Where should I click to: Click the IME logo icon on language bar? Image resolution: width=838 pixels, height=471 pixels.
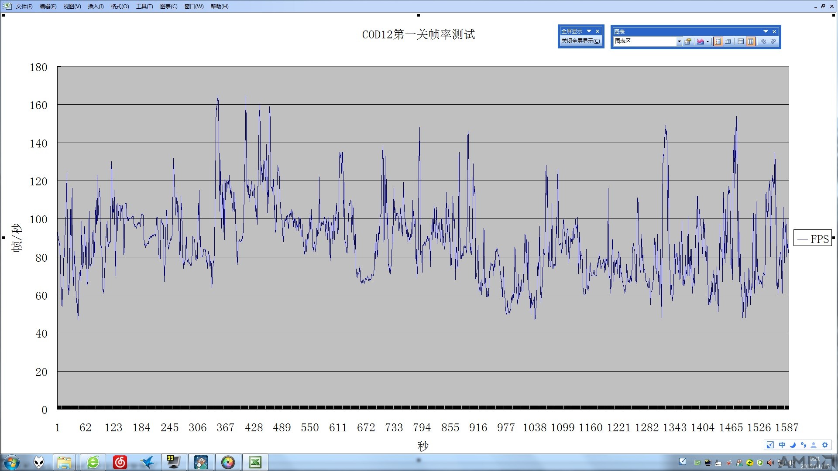pos(770,445)
